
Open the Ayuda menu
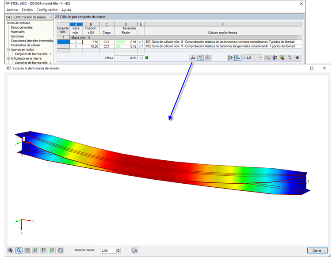[66, 10]
